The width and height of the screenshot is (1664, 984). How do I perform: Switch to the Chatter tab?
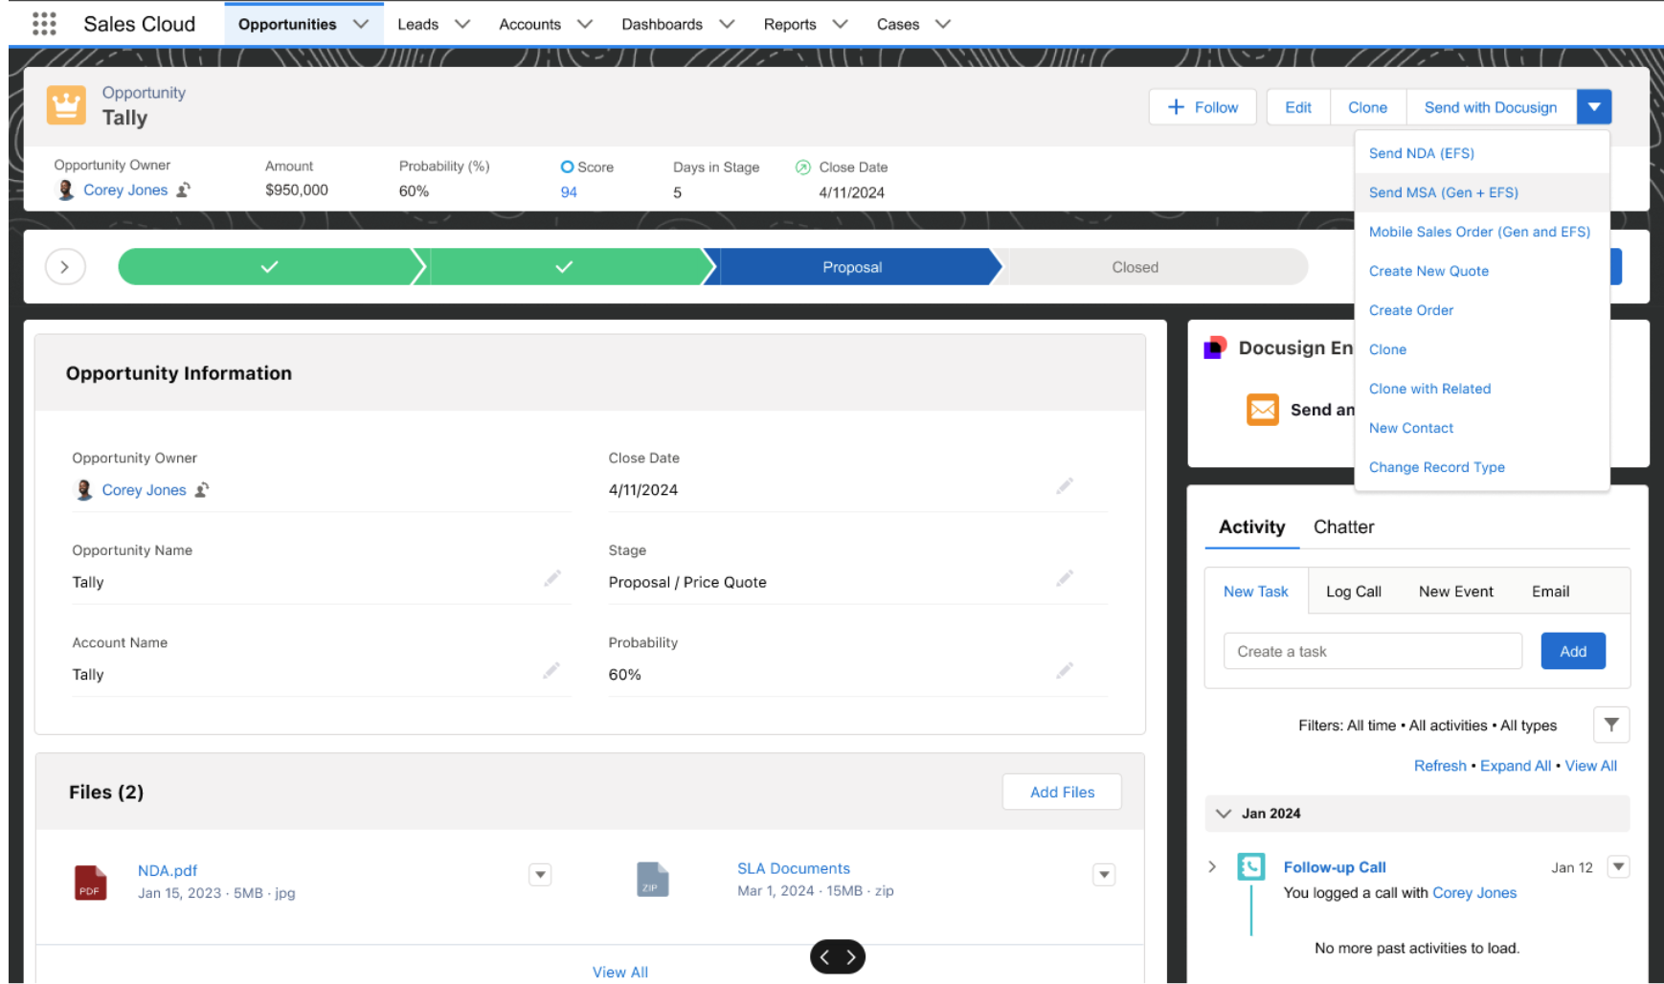pos(1343,526)
